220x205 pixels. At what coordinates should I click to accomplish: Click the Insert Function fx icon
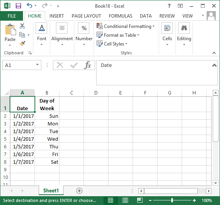[87, 65]
